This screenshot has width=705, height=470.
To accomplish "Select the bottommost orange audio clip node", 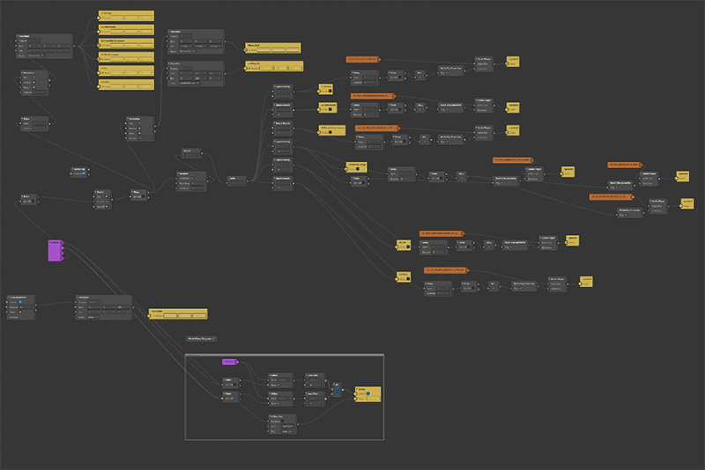I will (447, 270).
